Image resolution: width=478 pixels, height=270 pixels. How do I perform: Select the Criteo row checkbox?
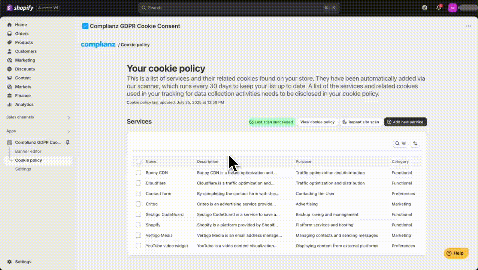click(139, 204)
